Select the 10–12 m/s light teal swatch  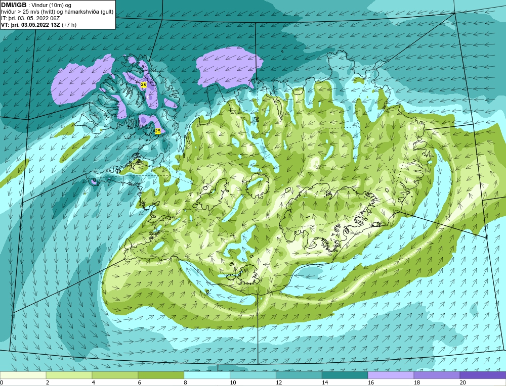252,375
